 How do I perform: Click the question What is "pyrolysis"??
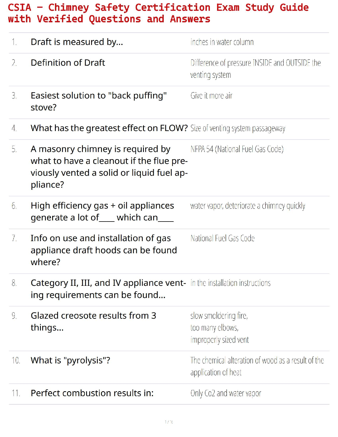[x=70, y=361]
